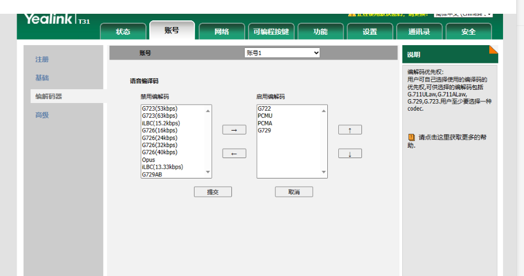Click disabled codecs list scrollbar down arrow
Screen dimensions: 524x276
(208, 173)
